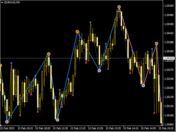The width and height of the screenshot is (176, 132).
Task: Click the blue fractal dot near 1.55450
Action: [x=90, y=22]
